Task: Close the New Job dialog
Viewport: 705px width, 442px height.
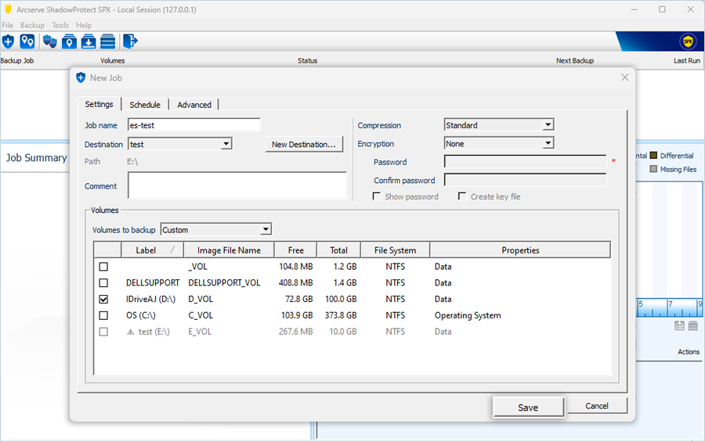Action: 624,77
